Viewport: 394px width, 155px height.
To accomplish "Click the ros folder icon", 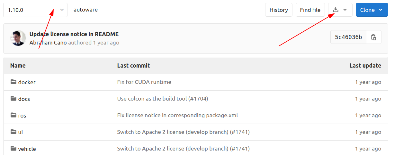I will [x=13, y=115].
